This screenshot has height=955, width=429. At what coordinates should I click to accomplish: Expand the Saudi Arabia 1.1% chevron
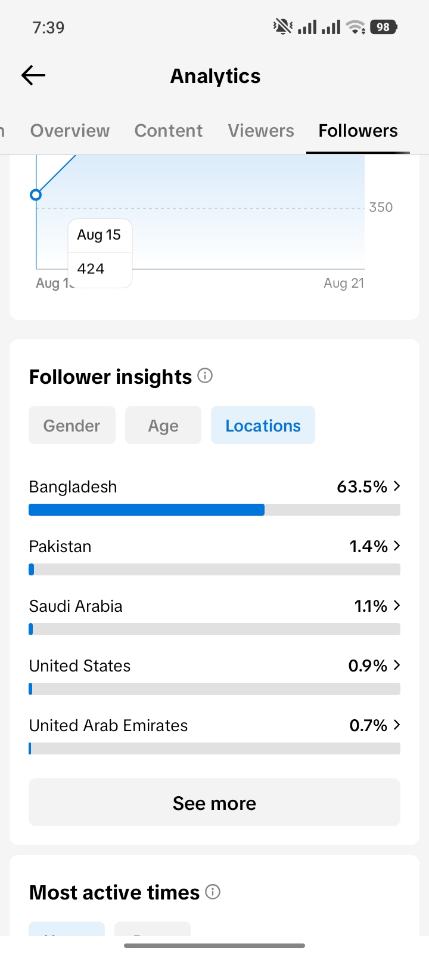[x=397, y=606]
